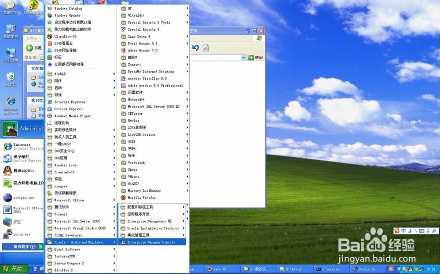Click 2345看图王 icon in left programs column
The image size is (440, 274).
[x=50, y=43]
